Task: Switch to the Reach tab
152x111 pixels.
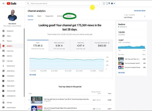Action: [x=40, y=16]
